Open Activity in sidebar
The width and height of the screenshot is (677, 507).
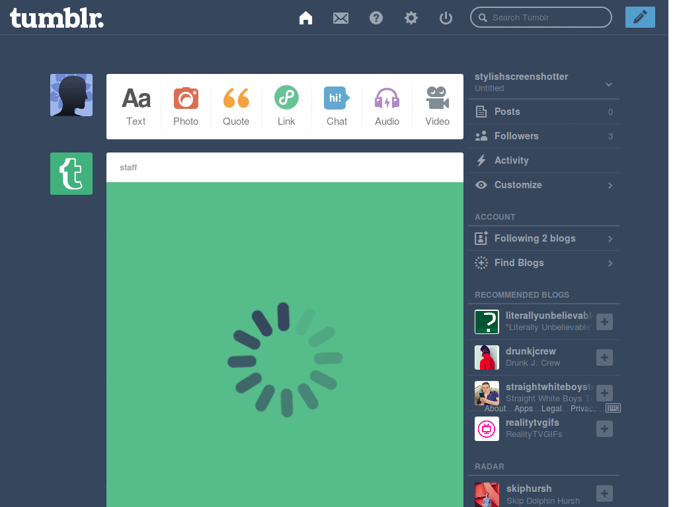pyautogui.click(x=543, y=160)
